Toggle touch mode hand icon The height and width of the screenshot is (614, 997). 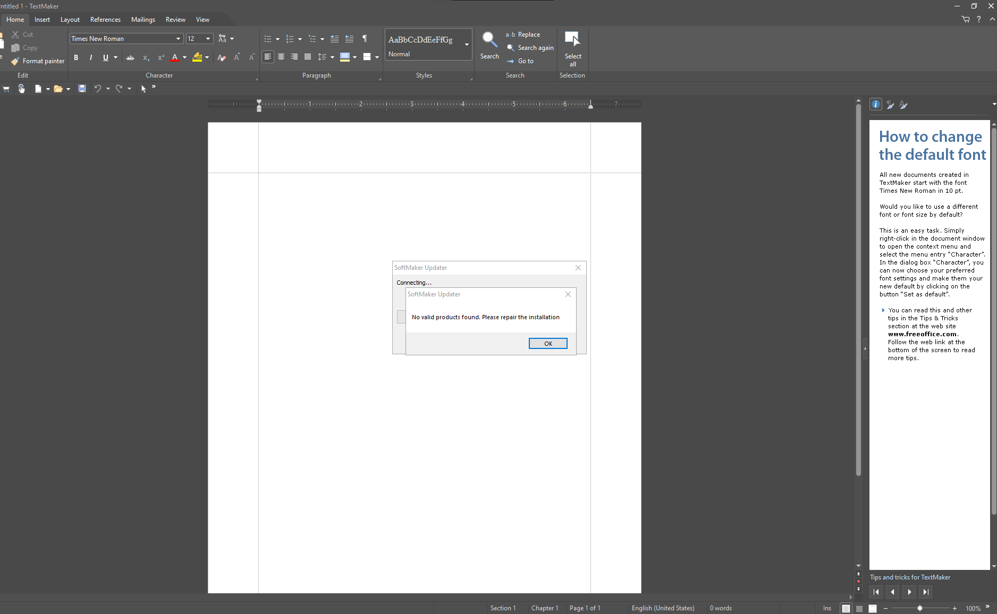click(x=21, y=89)
